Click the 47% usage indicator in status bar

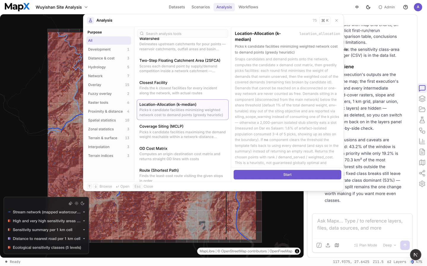pyautogui.click(x=416, y=262)
